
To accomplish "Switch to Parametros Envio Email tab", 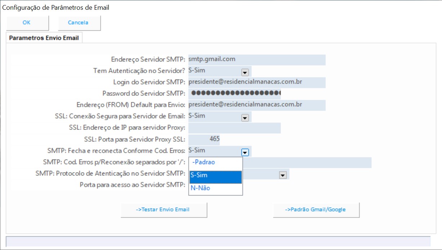I will pyautogui.click(x=44, y=38).
